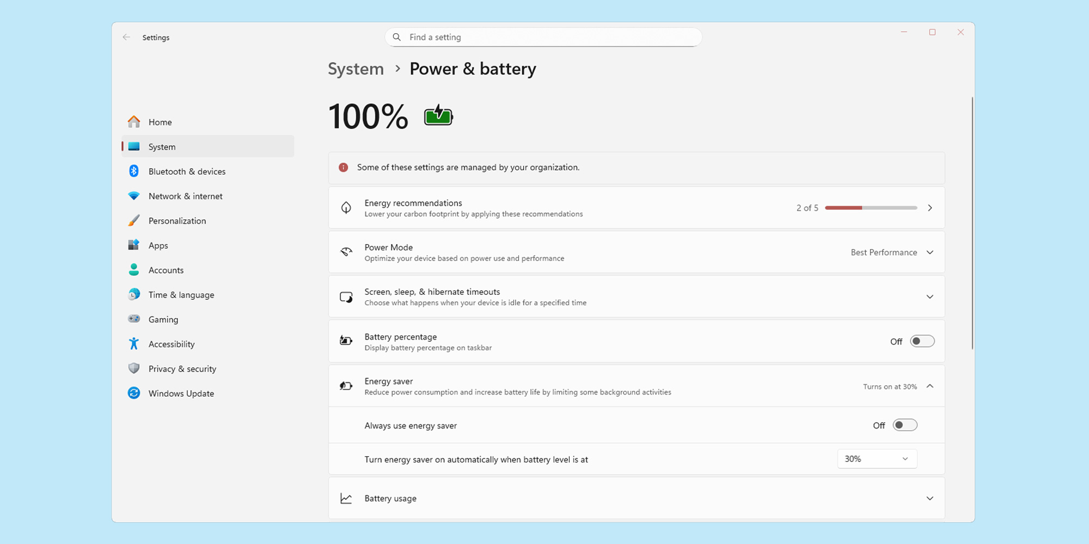The height and width of the screenshot is (544, 1089).
Task: Select the Bluetooth & devices icon
Action: pos(134,171)
